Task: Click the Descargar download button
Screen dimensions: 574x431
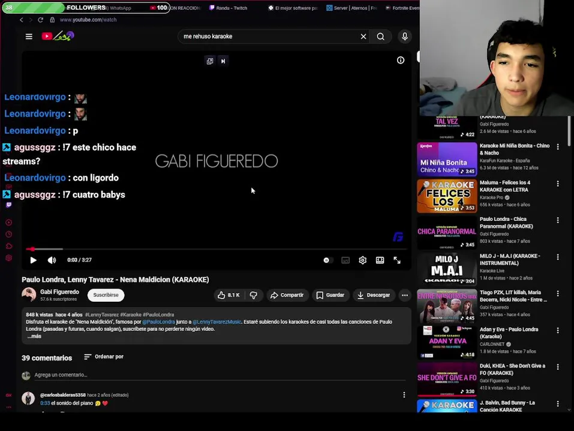Action: [374, 295]
